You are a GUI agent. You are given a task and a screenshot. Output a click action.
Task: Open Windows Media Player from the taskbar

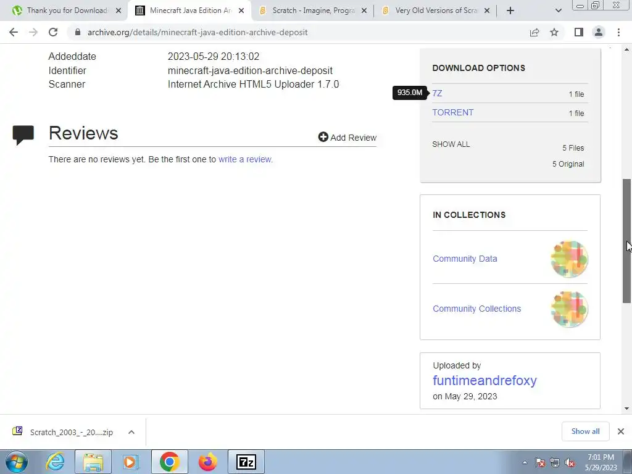131,462
